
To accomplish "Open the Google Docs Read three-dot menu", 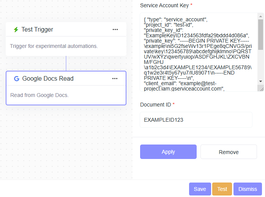I will 115,79.
